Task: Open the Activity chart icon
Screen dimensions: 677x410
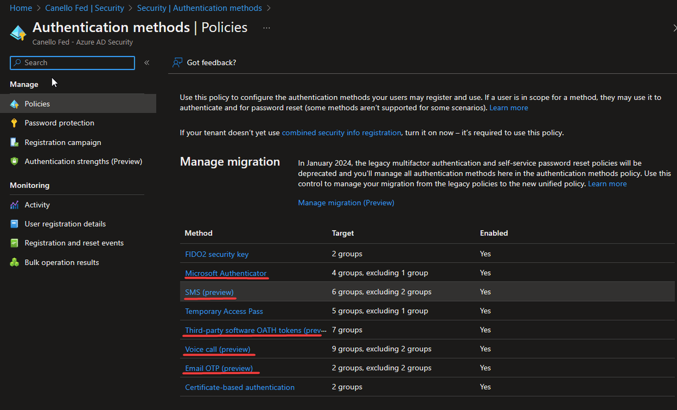Action: (x=14, y=205)
